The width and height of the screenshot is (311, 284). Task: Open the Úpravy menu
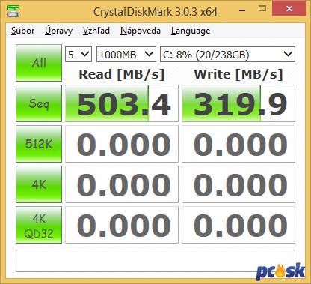[58, 31]
